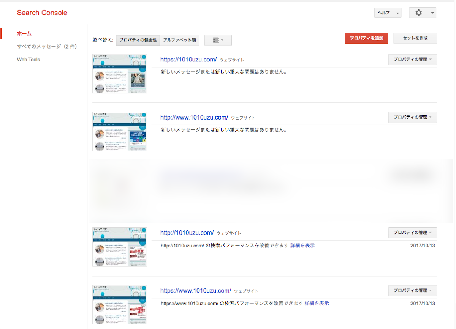Click the http://1010uzu.com/ 検索パフォーマンス message text
456x329 pixels.
225,246
